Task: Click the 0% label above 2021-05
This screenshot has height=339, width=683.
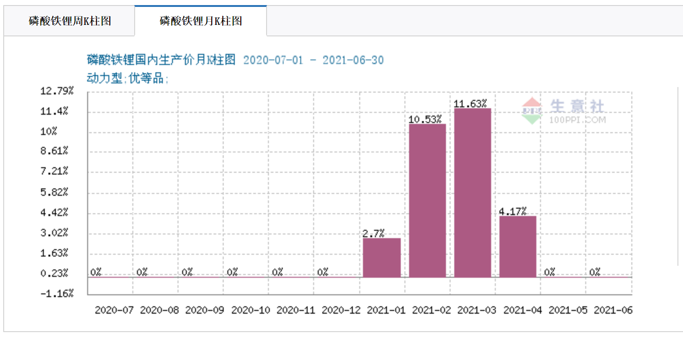Action: pos(549,272)
